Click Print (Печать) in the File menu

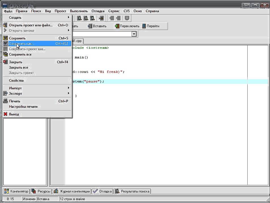click(x=14, y=101)
